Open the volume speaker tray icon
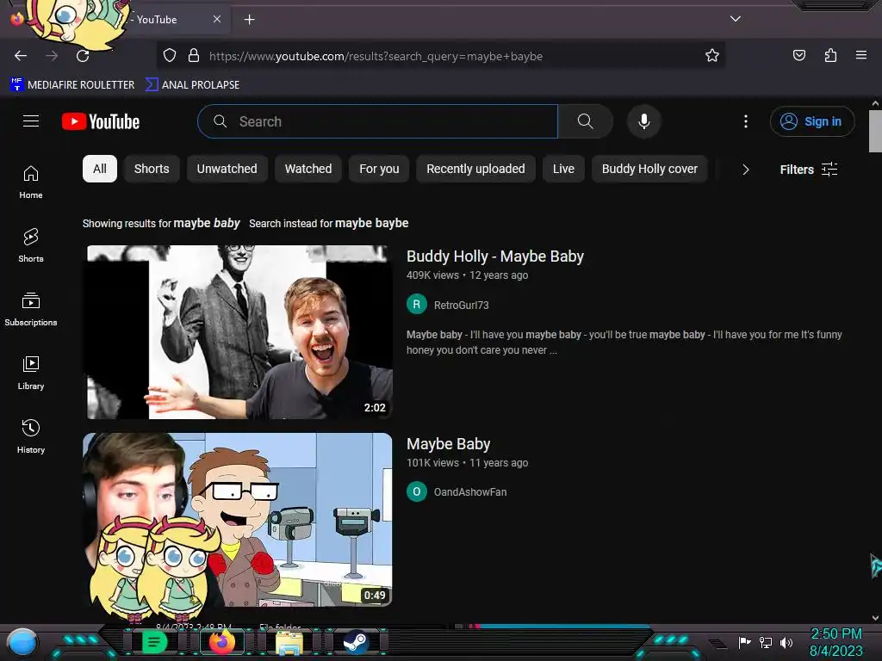The width and height of the screenshot is (882, 661). [x=786, y=642]
